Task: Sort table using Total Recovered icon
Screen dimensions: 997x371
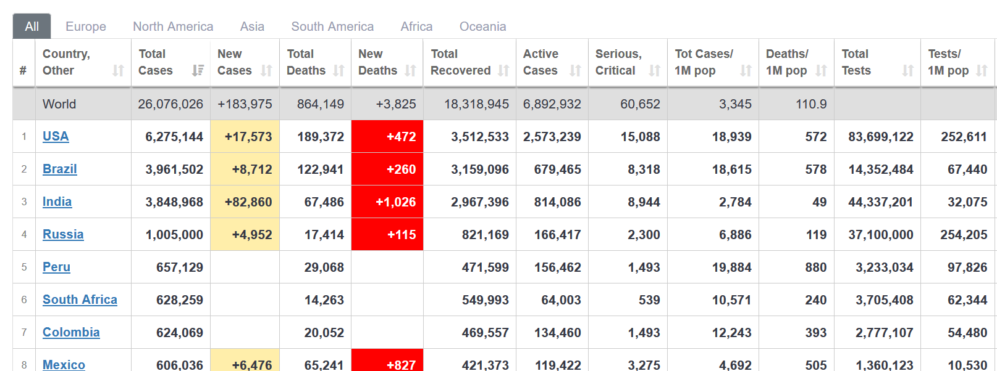Action: 503,71
